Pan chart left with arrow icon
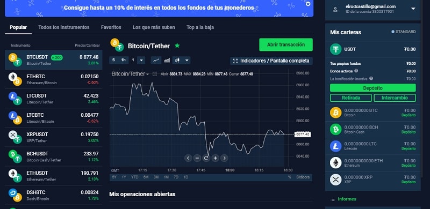The image size is (430, 209). tap(188, 158)
